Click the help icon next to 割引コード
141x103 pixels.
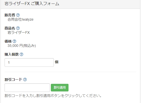pyautogui.click(x=25, y=80)
